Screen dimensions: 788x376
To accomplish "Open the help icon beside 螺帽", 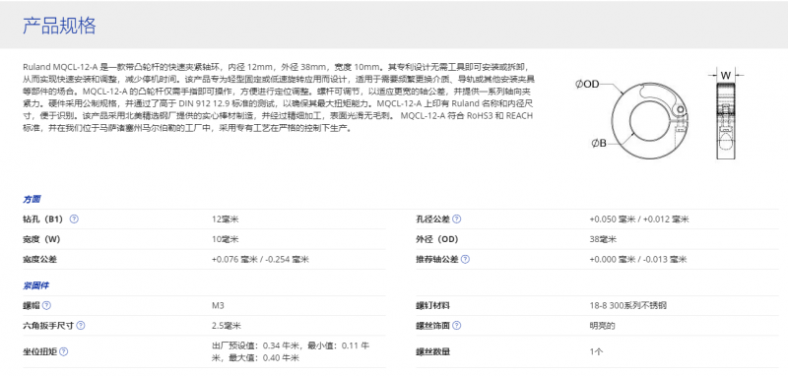I will click(46, 305).
